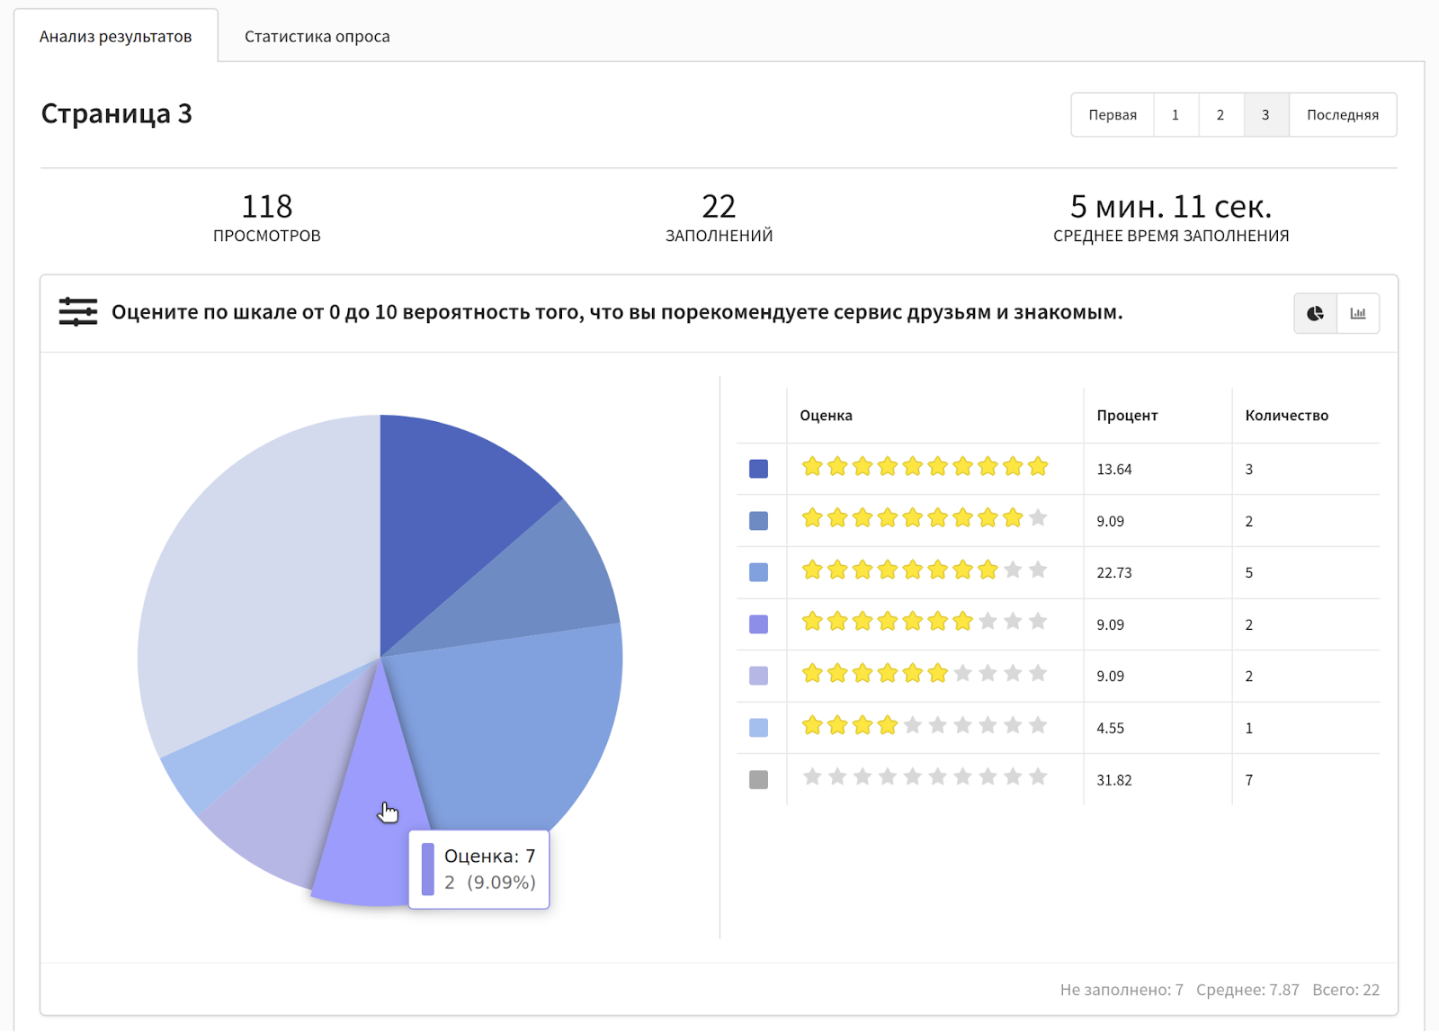Go to page 1
This screenshot has width=1439, height=1032.
[x=1175, y=115]
